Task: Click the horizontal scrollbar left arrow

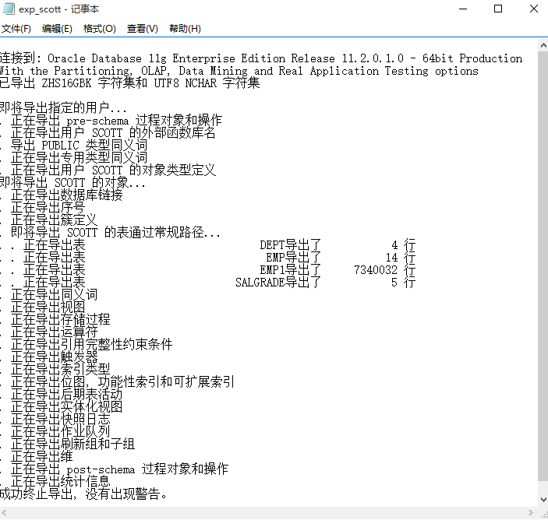Action: coord(4,512)
